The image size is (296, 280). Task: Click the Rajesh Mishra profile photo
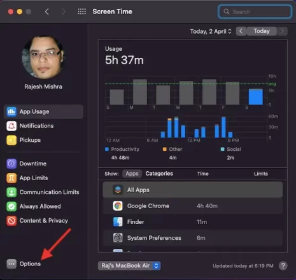coord(43,57)
